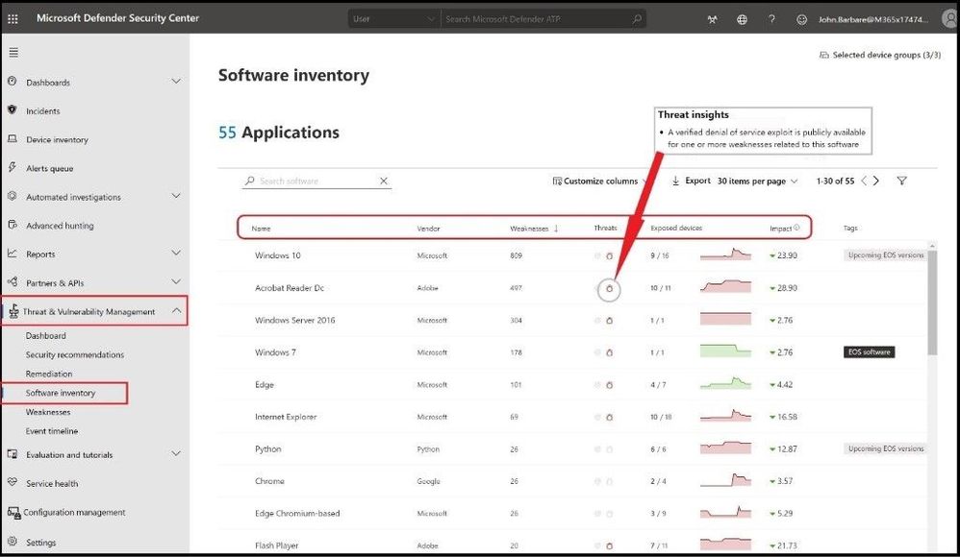This screenshot has height=557, width=960.
Task: Click threat icon in Windows 7 row
Action: (609, 352)
